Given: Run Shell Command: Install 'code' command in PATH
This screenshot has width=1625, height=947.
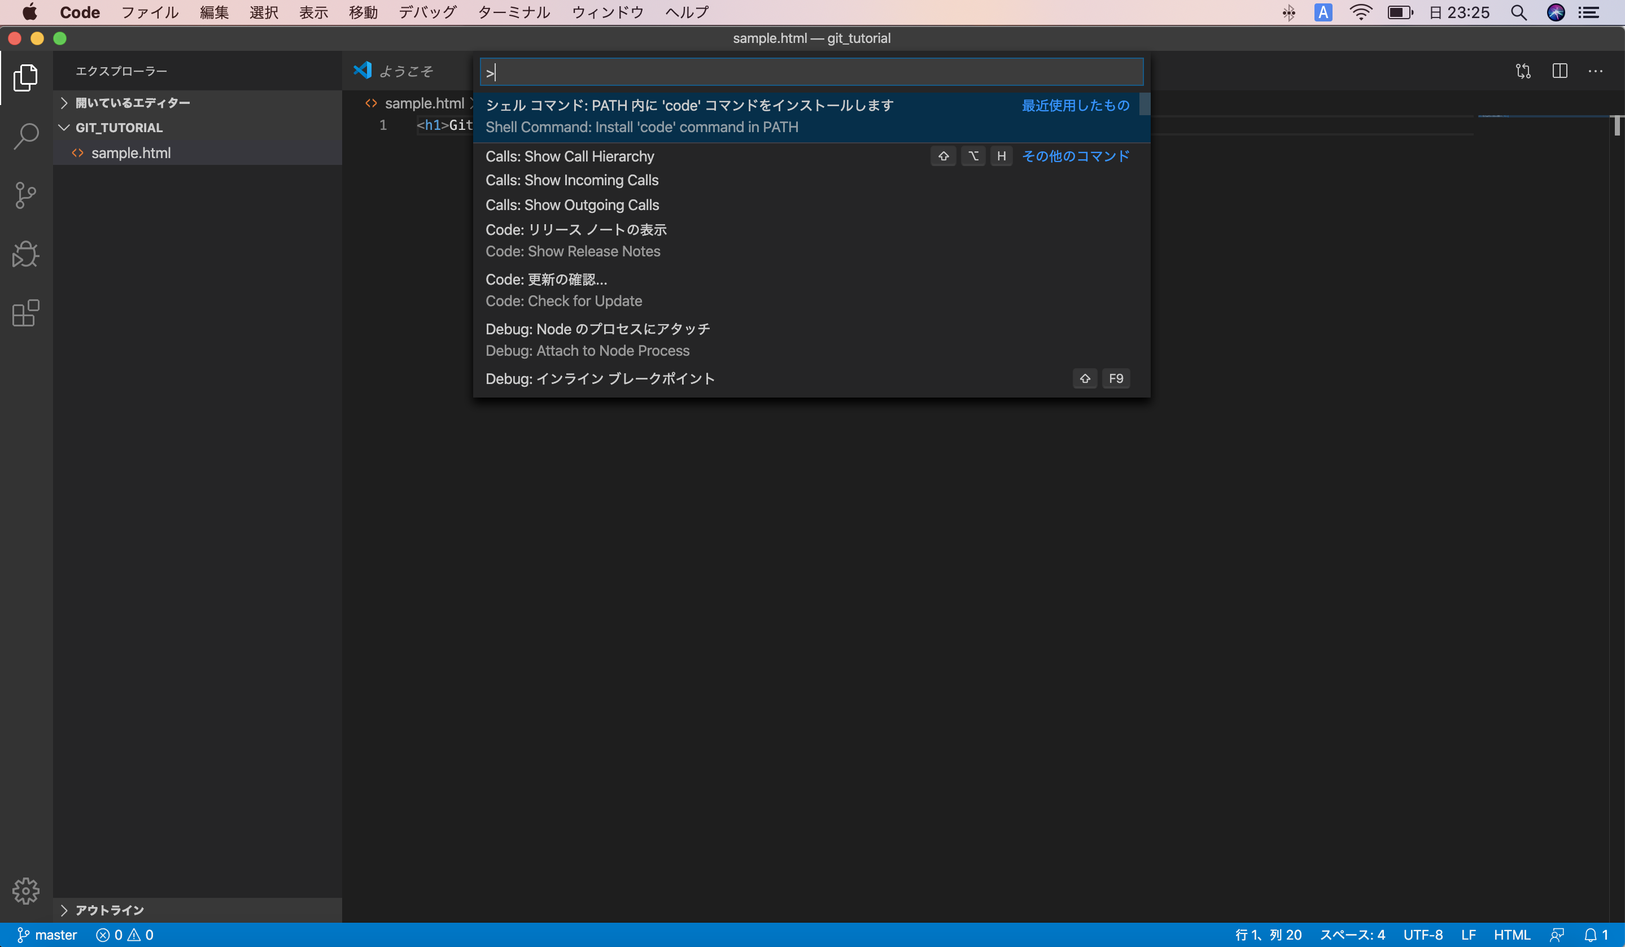Looking at the screenshot, I should click(x=811, y=117).
